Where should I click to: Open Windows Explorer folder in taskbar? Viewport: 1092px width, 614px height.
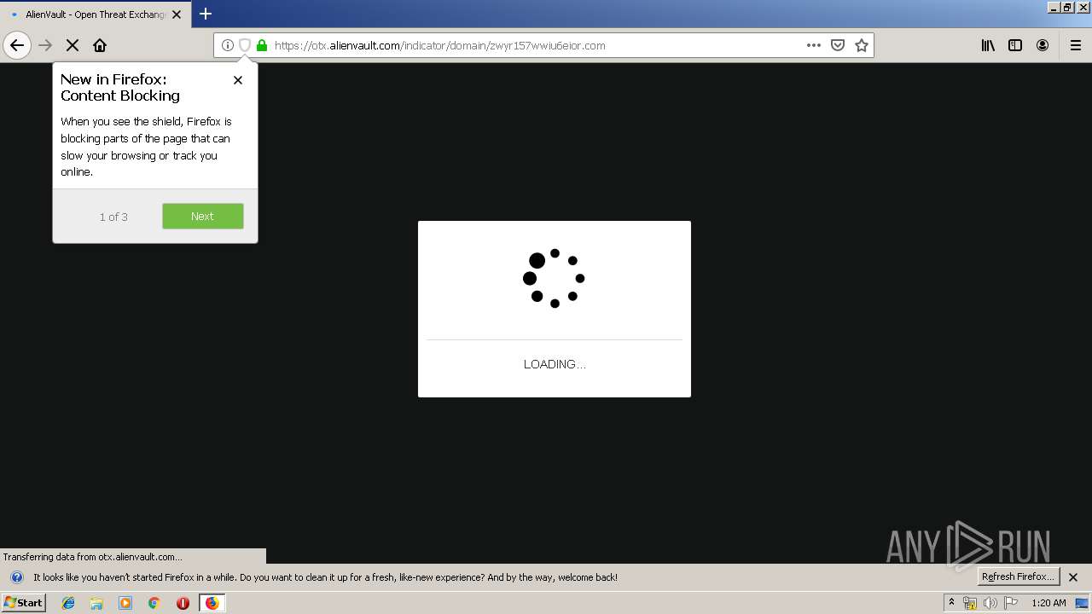pos(96,603)
